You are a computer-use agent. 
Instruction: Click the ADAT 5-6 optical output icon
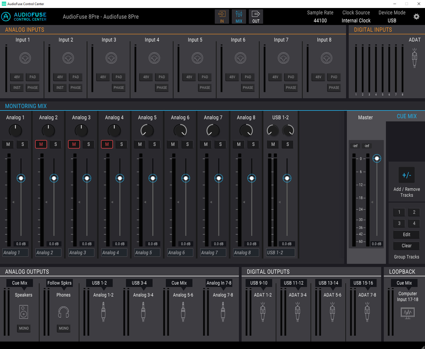(x=333, y=312)
